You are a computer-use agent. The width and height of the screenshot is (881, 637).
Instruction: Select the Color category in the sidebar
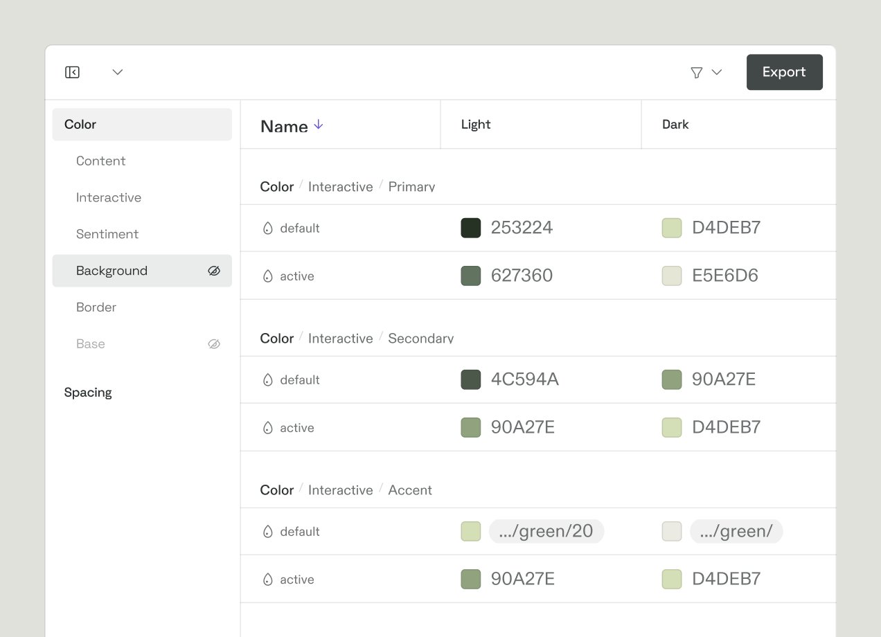click(80, 124)
